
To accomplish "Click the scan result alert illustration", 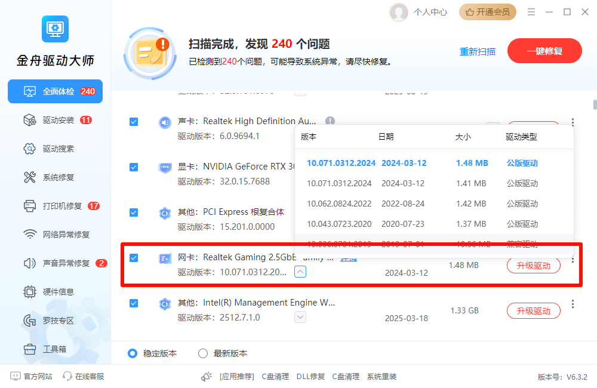I will coord(150,53).
